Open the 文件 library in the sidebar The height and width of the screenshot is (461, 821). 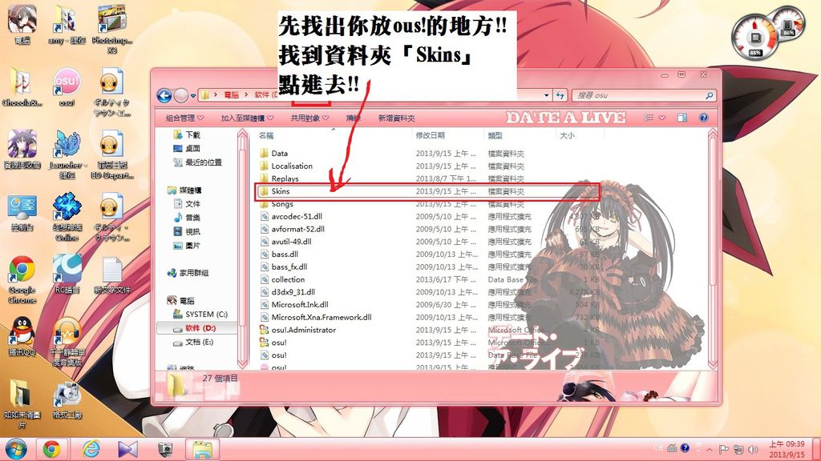coord(187,204)
